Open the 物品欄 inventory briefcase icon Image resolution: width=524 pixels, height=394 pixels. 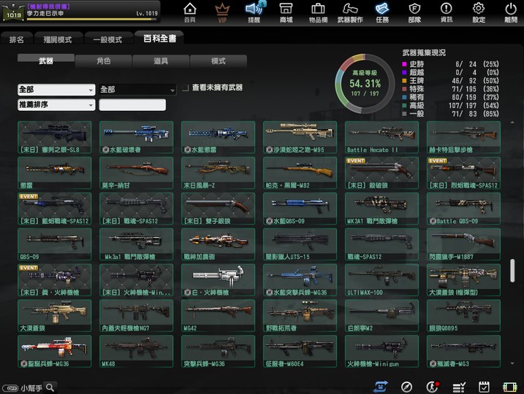(x=318, y=12)
